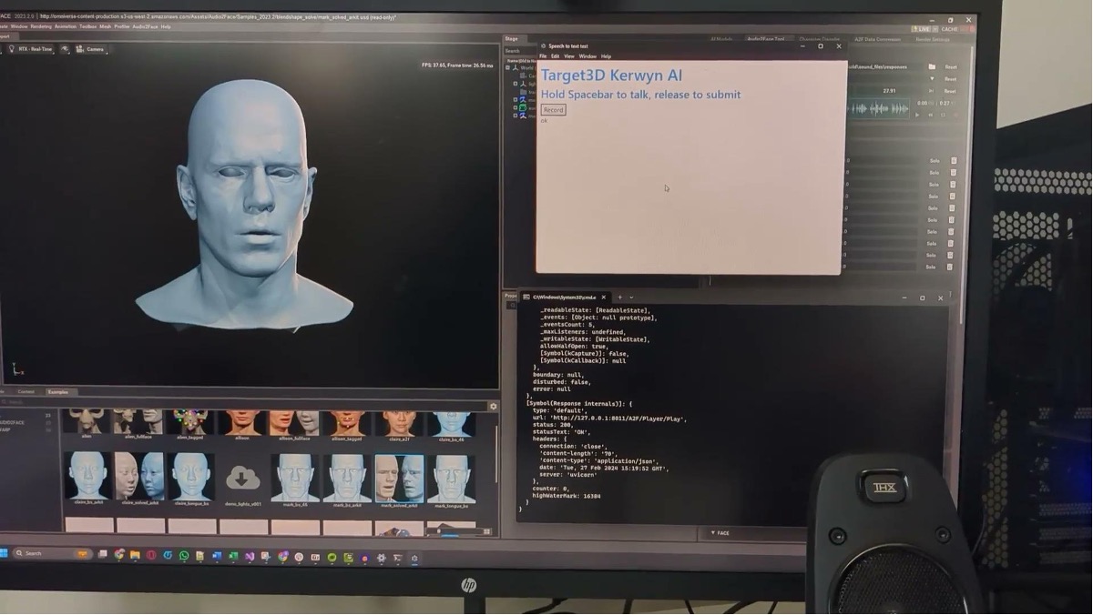Screen dimensions: 1093x615
Task: Select the alien_tagged thumbnail
Action: tap(190, 423)
